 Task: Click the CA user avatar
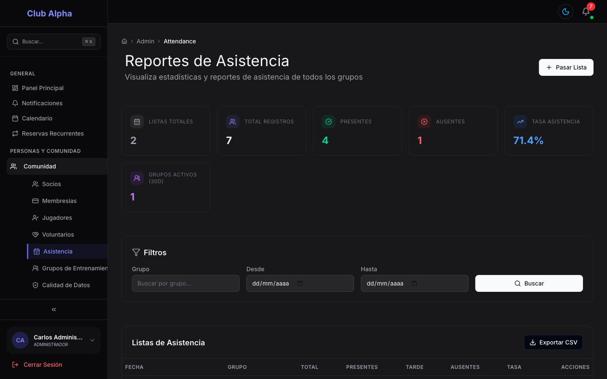pyautogui.click(x=20, y=340)
